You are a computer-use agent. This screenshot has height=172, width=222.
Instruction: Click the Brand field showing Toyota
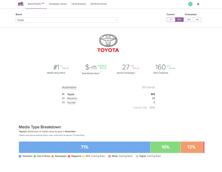[x=67, y=20]
